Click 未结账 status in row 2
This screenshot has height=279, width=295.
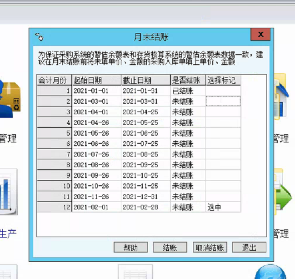(188, 101)
